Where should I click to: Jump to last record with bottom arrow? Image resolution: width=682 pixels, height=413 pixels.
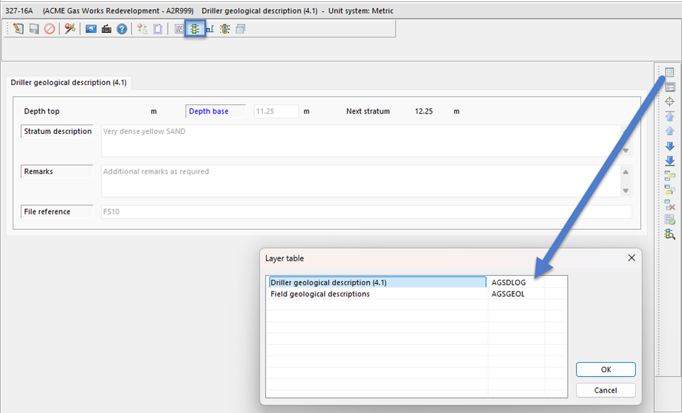(x=669, y=161)
